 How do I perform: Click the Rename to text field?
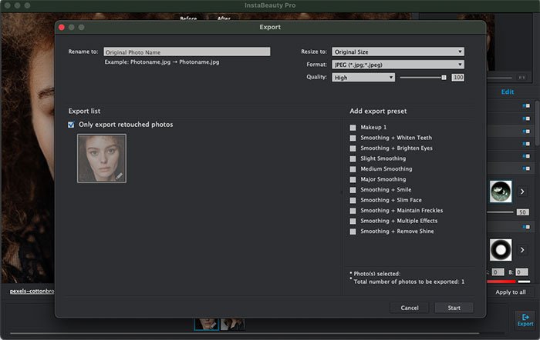pos(187,52)
